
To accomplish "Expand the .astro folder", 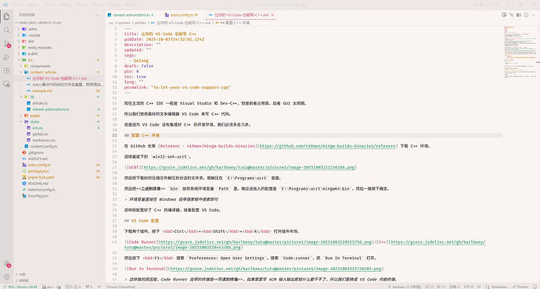I will (x=32, y=29).
